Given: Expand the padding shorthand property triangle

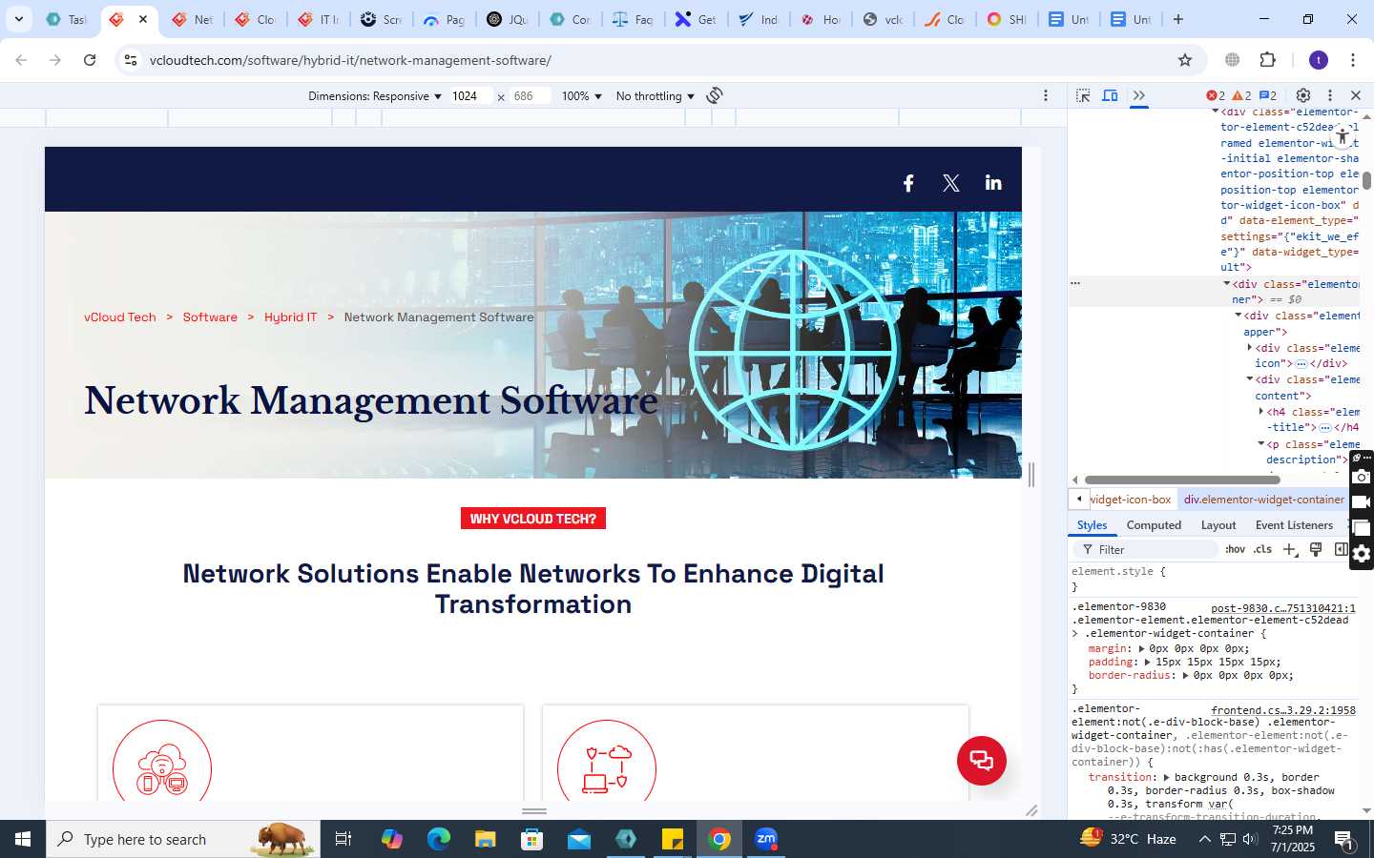Looking at the screenshot, I should pos(1148,663).
